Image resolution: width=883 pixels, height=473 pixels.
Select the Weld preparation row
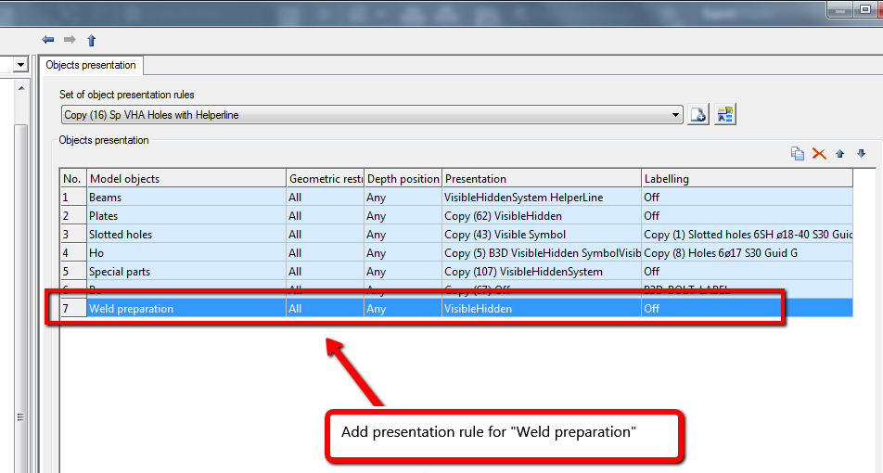click(456, 309)
